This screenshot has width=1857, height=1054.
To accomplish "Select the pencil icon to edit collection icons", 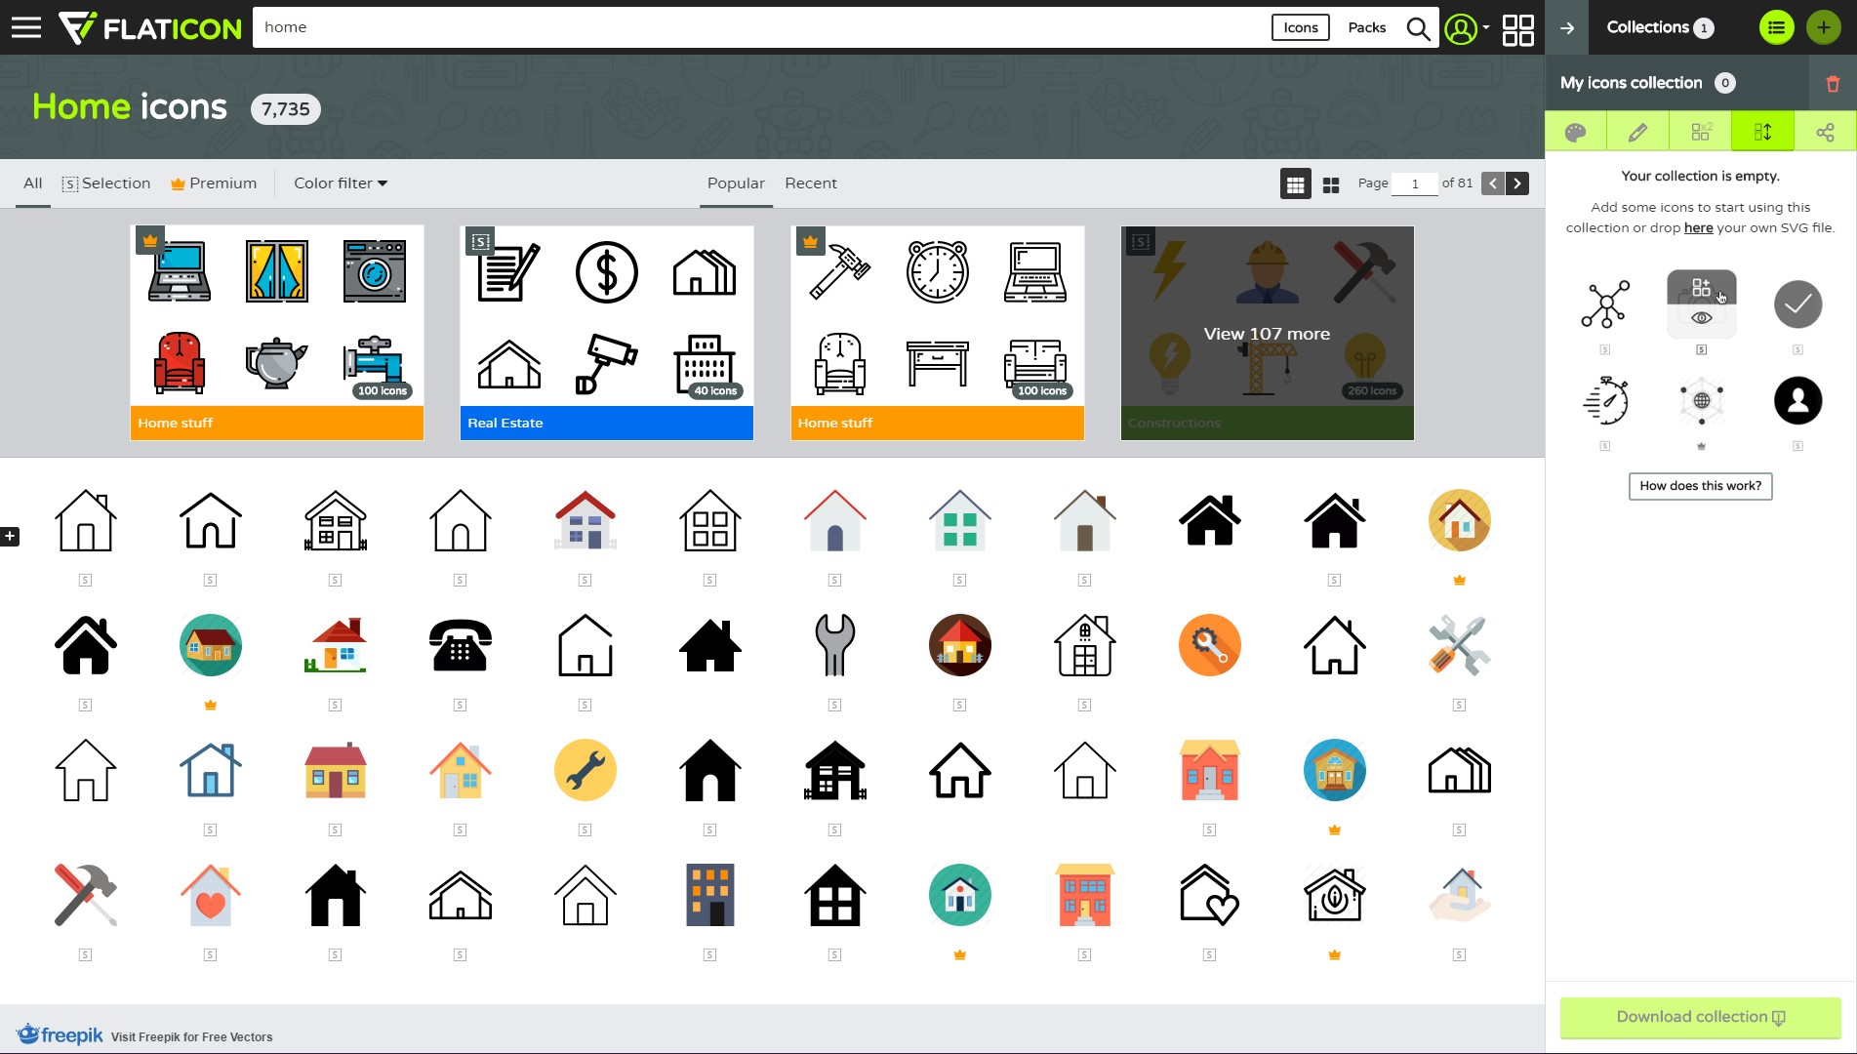I will (x=1637, y=130).
